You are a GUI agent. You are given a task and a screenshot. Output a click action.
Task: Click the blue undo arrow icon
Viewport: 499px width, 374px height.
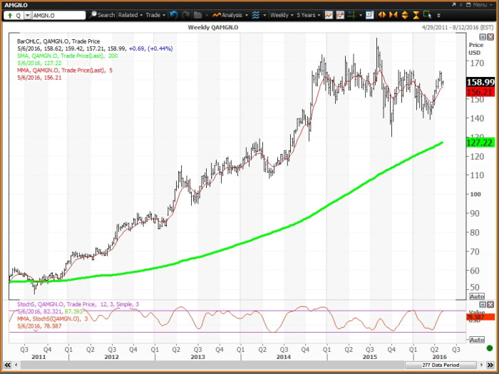[174, 14]
